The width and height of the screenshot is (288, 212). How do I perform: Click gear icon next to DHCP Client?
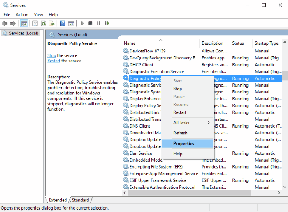(125, 64)
